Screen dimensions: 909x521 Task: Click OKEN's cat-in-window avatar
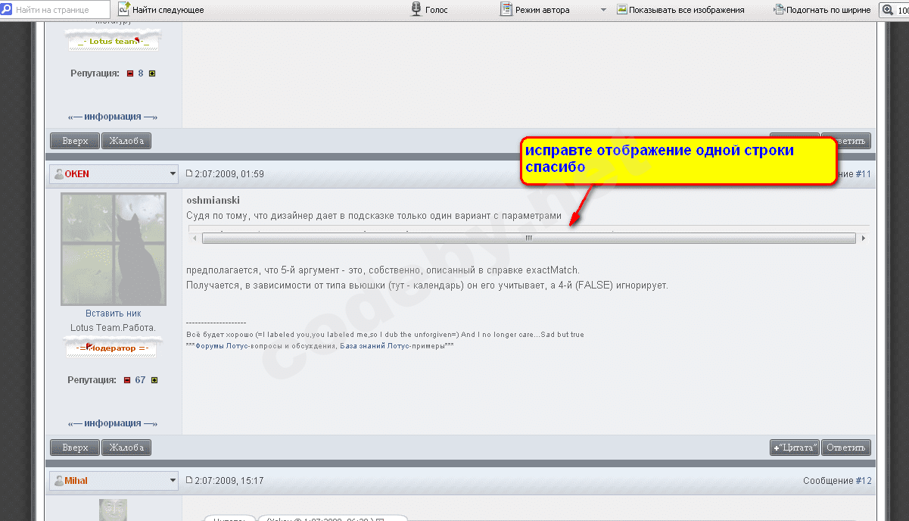[114, 249]
